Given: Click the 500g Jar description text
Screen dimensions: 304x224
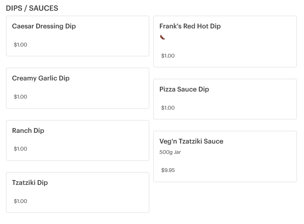Looking at the screenshot, I should click(x=170, y=152).
